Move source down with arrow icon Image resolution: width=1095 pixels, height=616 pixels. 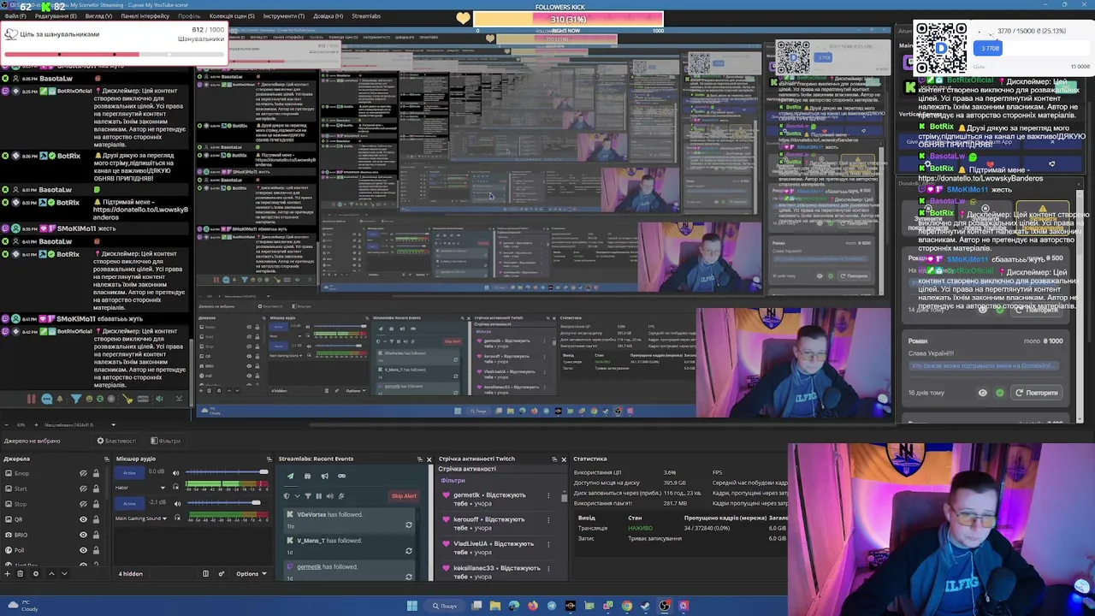point(64,573)
